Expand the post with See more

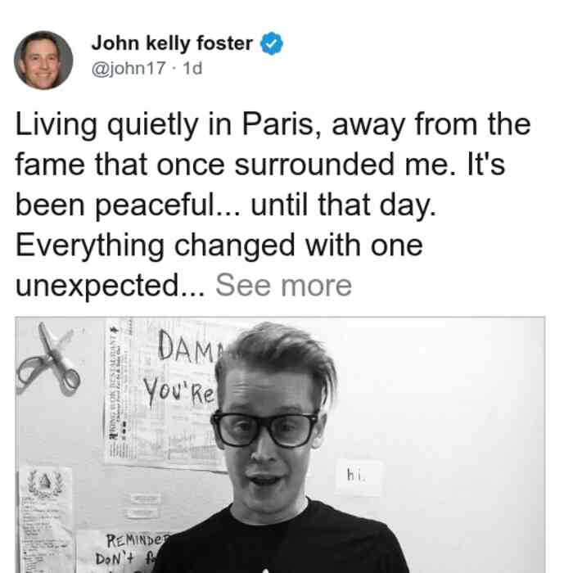pyautogui.click(x=283, y=286)
